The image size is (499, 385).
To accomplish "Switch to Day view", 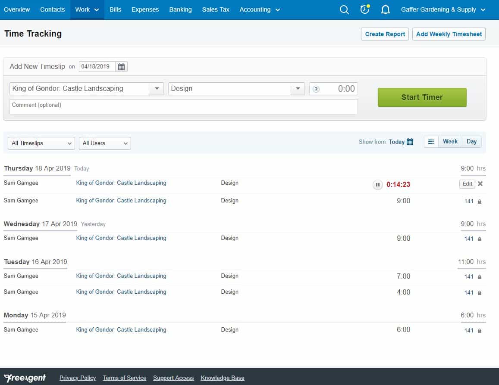I will click(472, 142).
